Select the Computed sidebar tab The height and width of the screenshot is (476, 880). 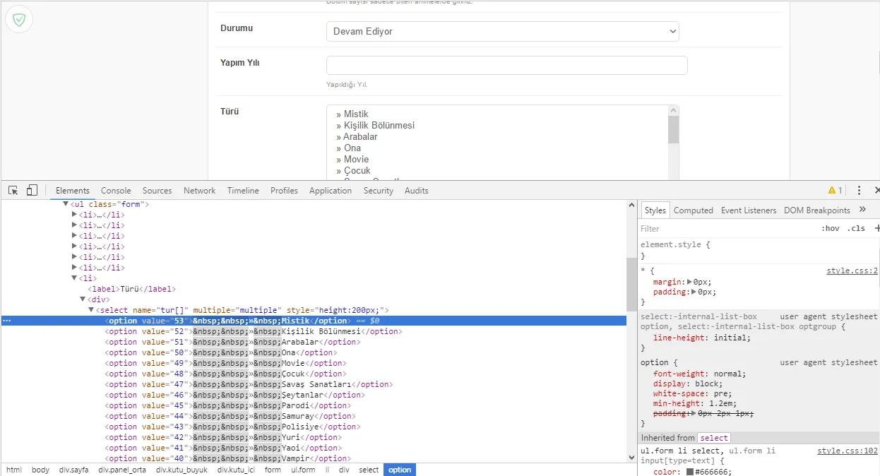coord(694,210)
